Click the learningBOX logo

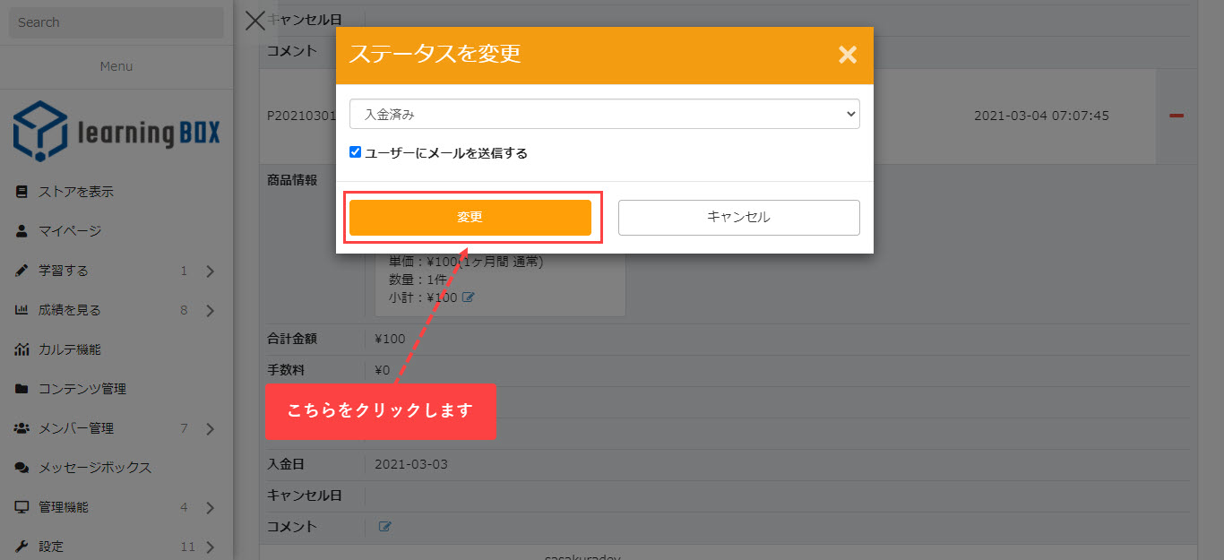point(116,131)
